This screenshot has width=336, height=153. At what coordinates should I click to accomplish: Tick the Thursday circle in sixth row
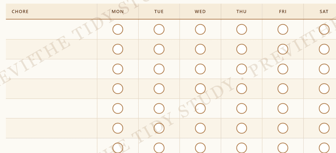[x=242, y=128]
